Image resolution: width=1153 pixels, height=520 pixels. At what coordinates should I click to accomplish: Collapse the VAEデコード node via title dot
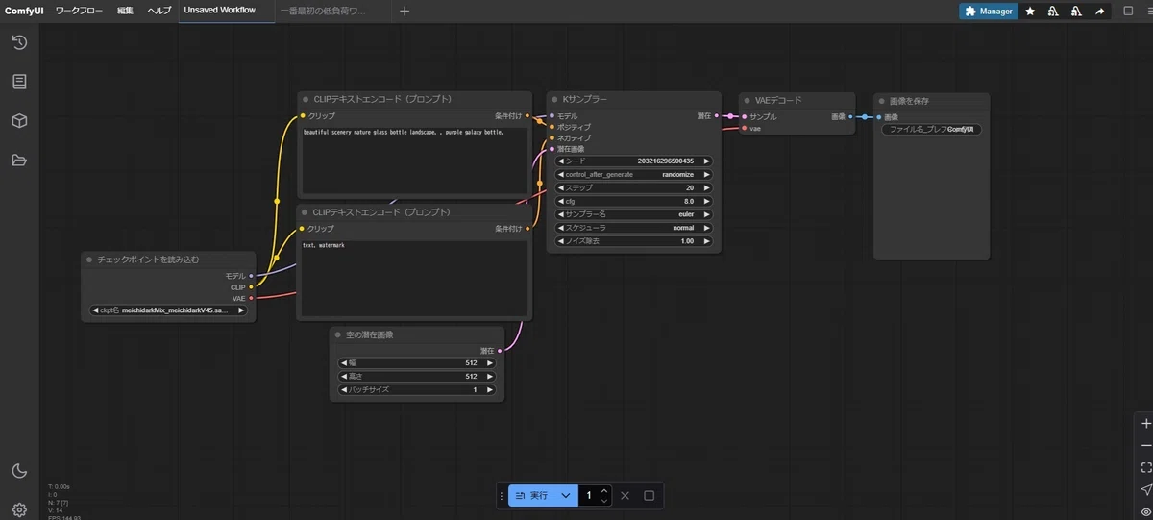point(748,99)
